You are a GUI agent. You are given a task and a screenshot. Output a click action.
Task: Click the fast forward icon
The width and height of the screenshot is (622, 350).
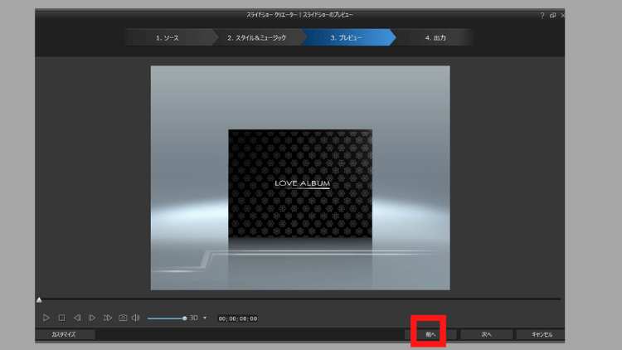[x=108, y=318]
